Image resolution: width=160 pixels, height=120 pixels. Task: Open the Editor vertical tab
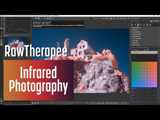coord(1,42)
